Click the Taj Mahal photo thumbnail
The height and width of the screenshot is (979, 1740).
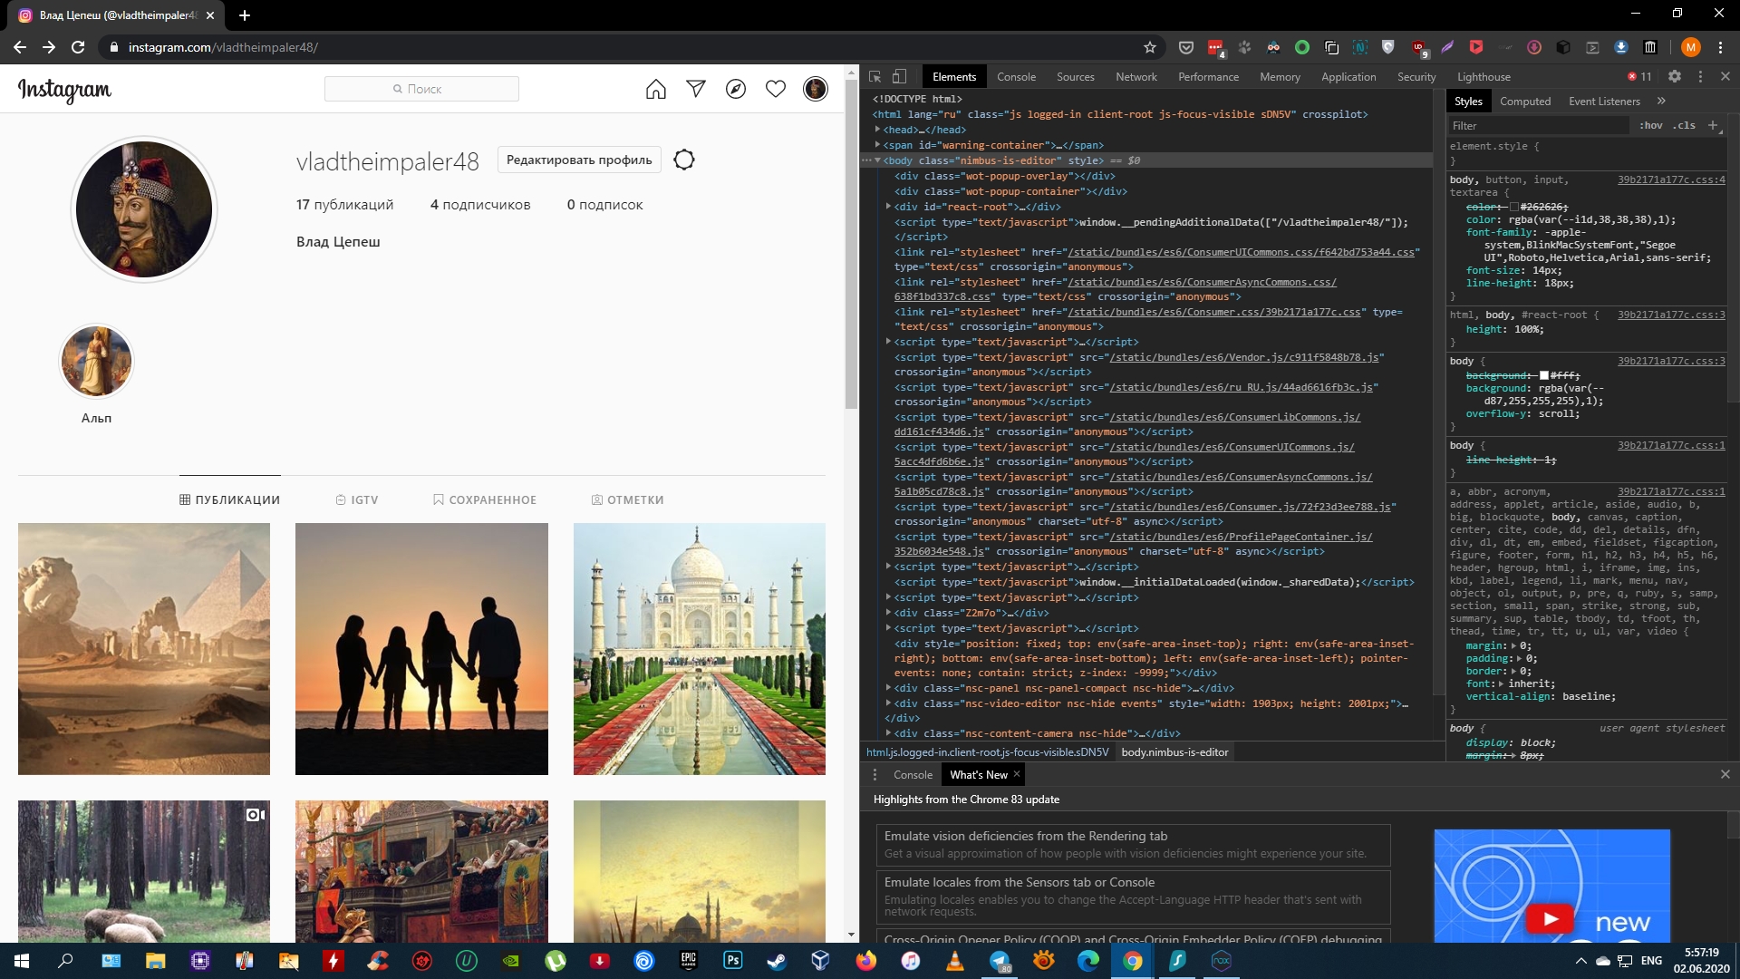tap(699, 648)
